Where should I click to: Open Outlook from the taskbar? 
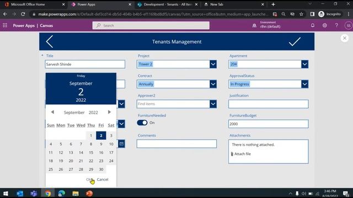[20, 193]
